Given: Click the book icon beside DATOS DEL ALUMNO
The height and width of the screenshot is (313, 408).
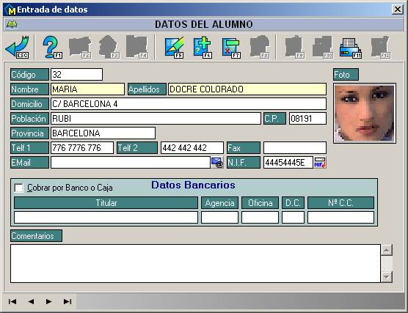Looking at the screenshot, I should (12, 24).
